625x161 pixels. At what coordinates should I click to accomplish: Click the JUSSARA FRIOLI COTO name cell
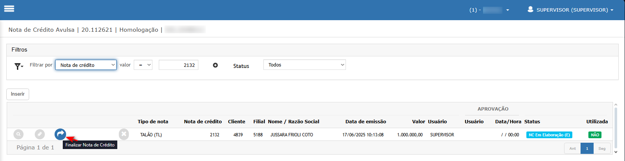pos(292,135)
